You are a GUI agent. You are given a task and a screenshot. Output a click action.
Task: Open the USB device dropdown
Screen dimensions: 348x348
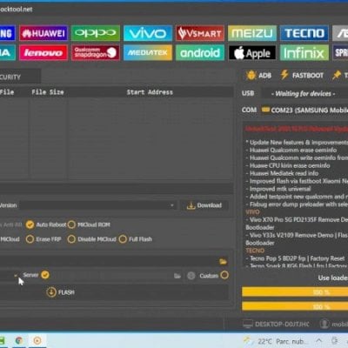click(x=304, y=93)
